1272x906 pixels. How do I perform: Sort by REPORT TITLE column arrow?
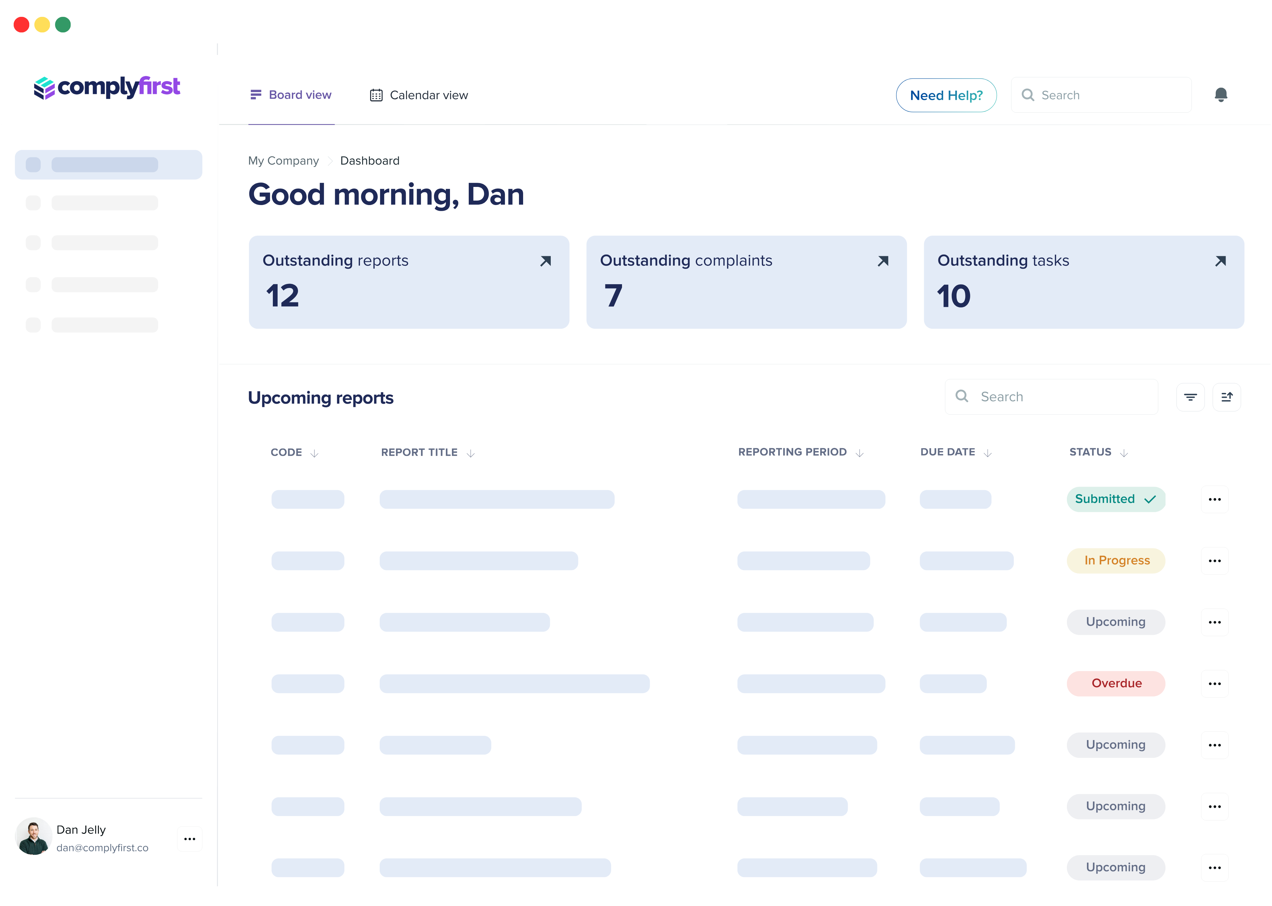tap(471, 454)
